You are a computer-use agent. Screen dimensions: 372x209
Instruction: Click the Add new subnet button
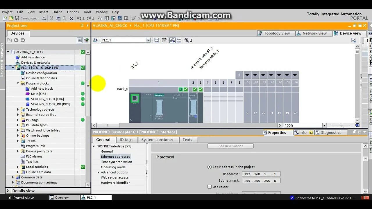(230, 146)
